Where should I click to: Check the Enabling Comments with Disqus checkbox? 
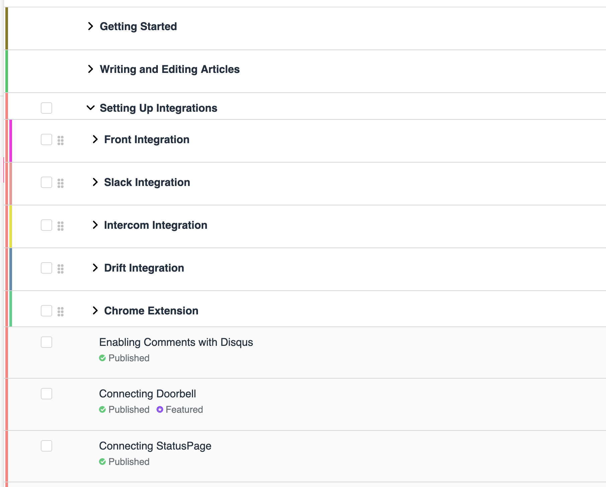click(x=46, y=342)
